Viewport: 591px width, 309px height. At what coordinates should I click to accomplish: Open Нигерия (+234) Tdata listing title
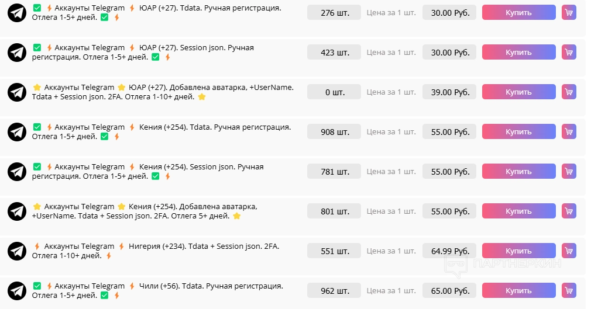coord(156,251)
